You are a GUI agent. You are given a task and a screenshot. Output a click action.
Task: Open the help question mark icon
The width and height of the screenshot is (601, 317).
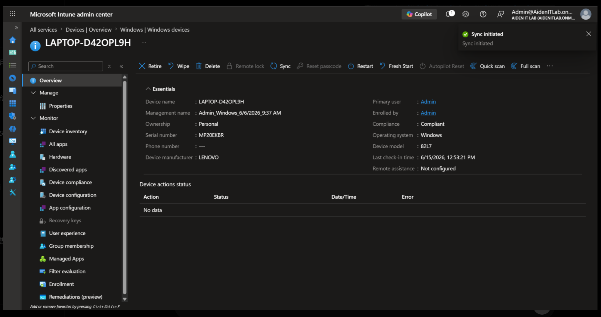coord(483,14)
